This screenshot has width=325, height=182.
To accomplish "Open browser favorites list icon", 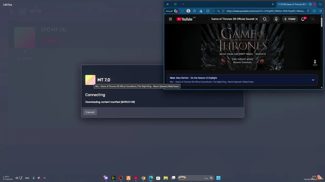I will click(x=194, y=11).
